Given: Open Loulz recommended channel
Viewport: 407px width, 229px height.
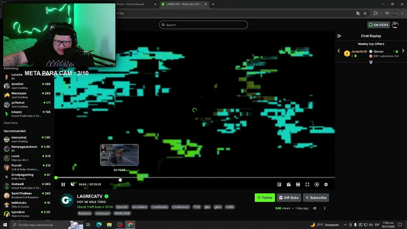Looking at the screenshot, I should pyautogui.click(x=27, y=158).
